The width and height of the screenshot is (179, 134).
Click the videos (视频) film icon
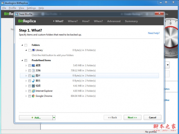[33, 86]
